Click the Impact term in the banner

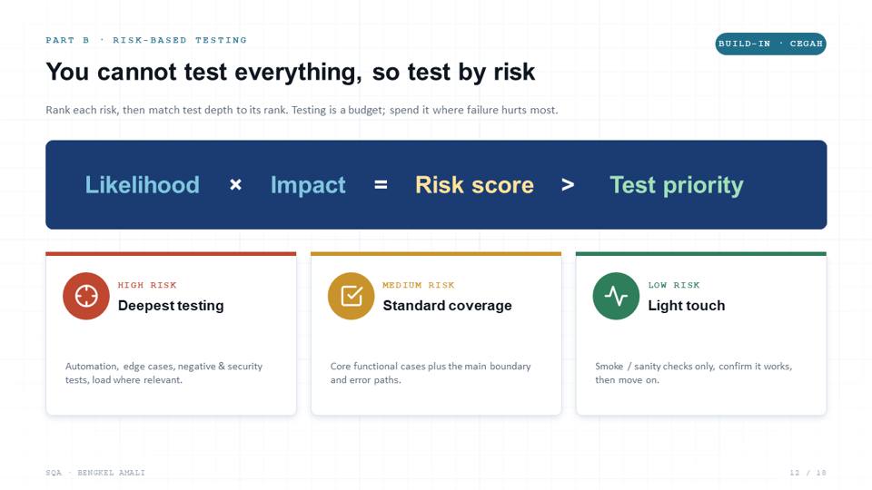click(308, 185)
